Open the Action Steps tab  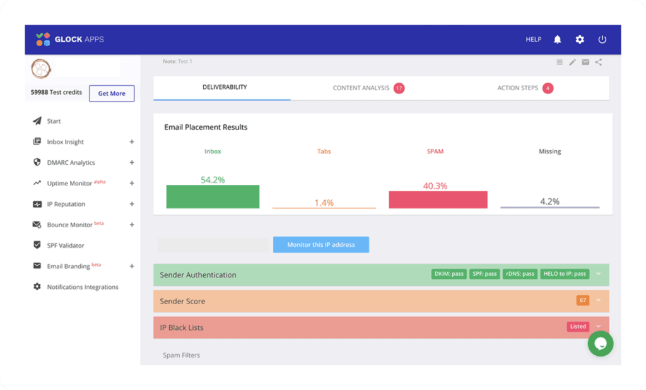[x=524, y=88]
